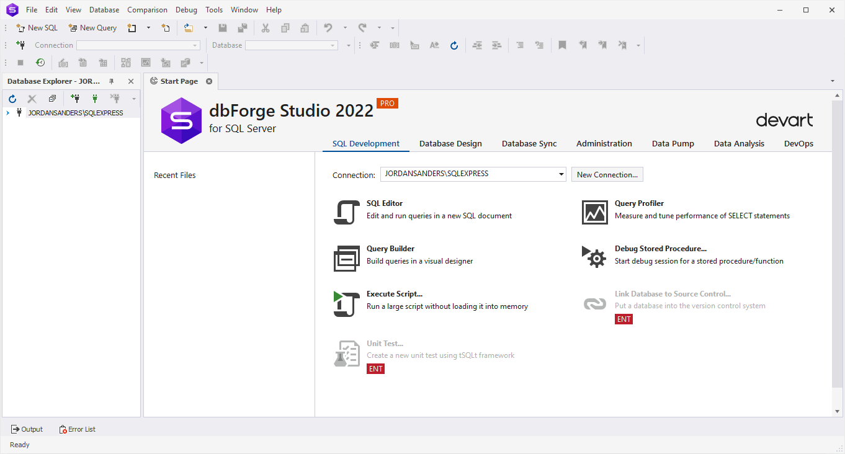Open the Connection combo box in toolbar
This screenshot has width=845, height=454.
coord(138,45)
